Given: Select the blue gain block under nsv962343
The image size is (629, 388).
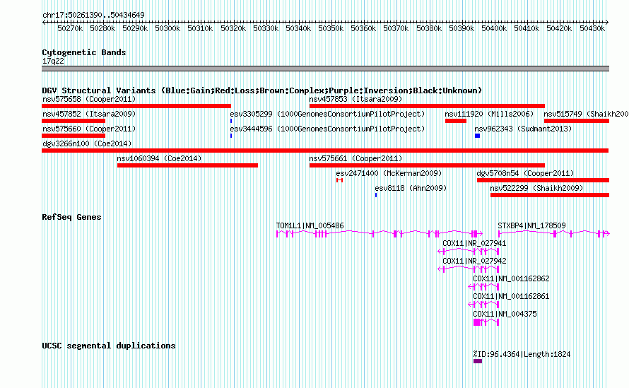Looking at the screenshot, I should tap(477, 136).
